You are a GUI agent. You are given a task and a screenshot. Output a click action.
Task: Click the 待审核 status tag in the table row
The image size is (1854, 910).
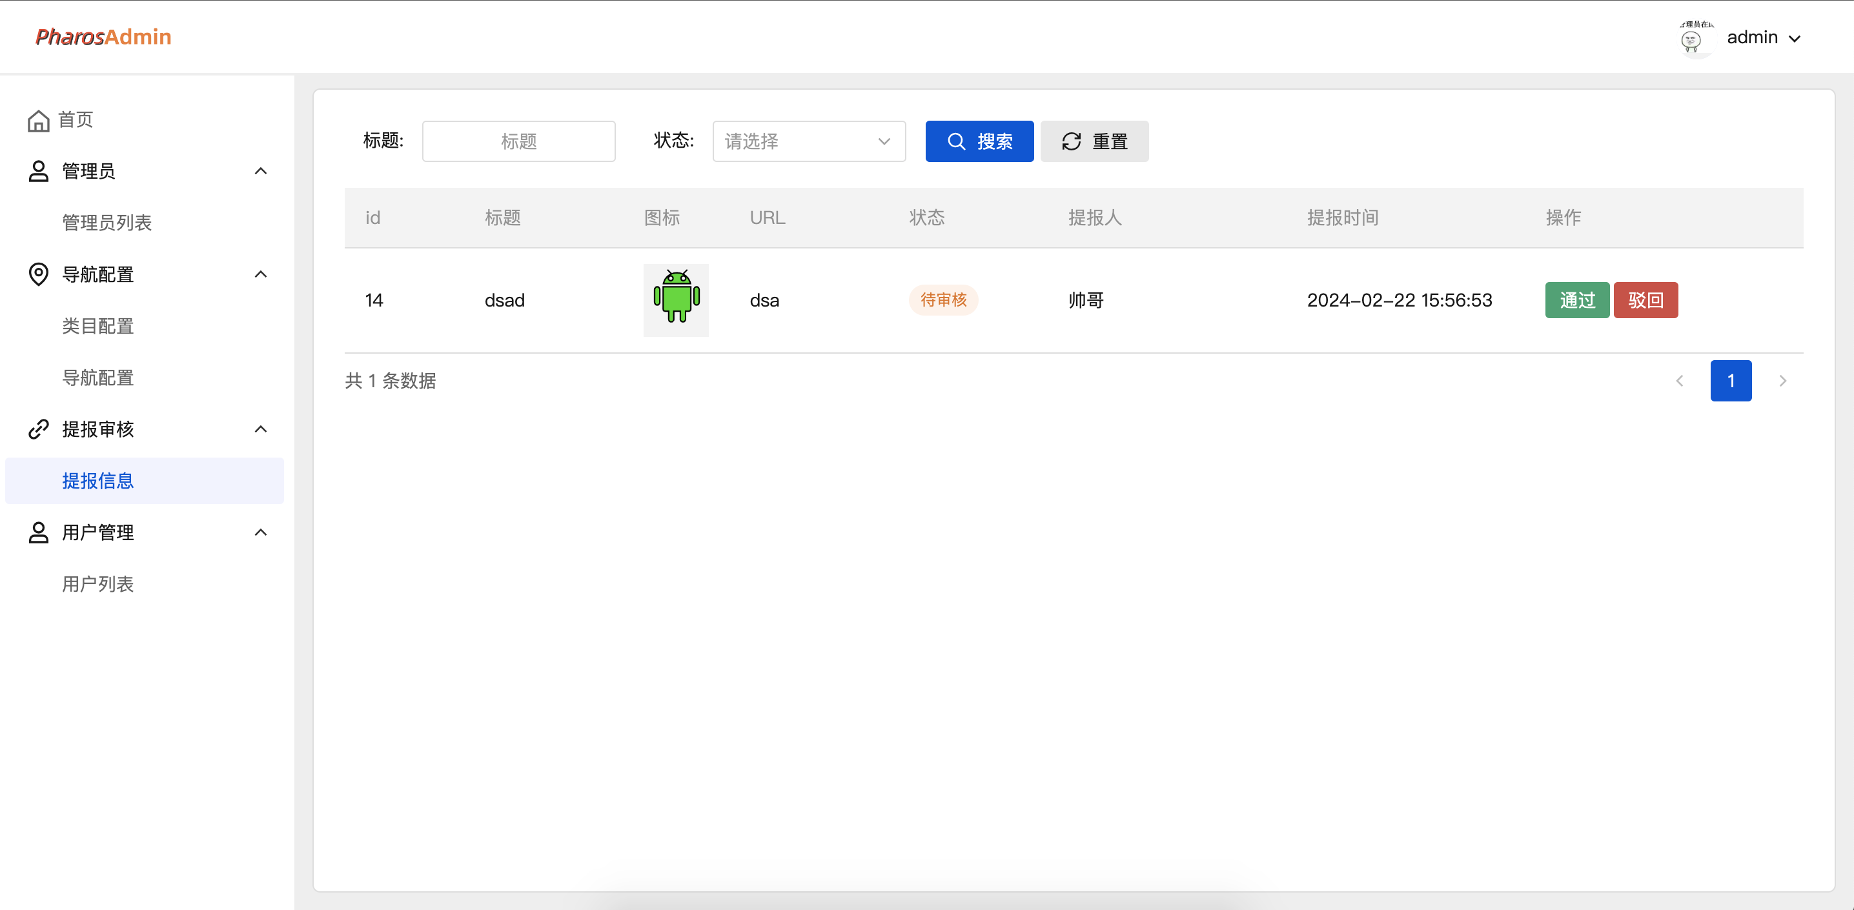(943, 300)
